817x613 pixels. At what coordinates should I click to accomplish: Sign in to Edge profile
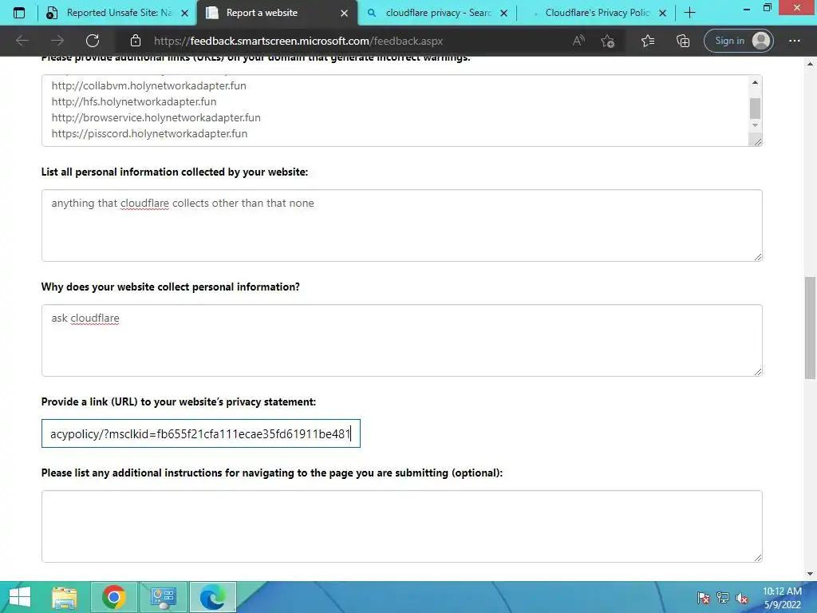[738, 41]
